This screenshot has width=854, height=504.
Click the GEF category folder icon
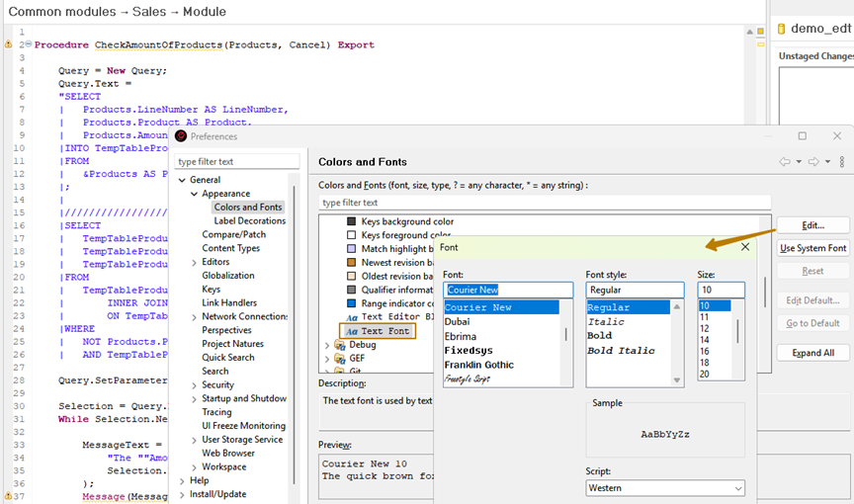tap(339, 359)
